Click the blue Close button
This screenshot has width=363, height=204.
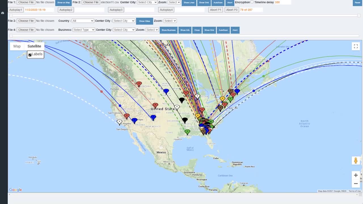(x=197, y=30)
